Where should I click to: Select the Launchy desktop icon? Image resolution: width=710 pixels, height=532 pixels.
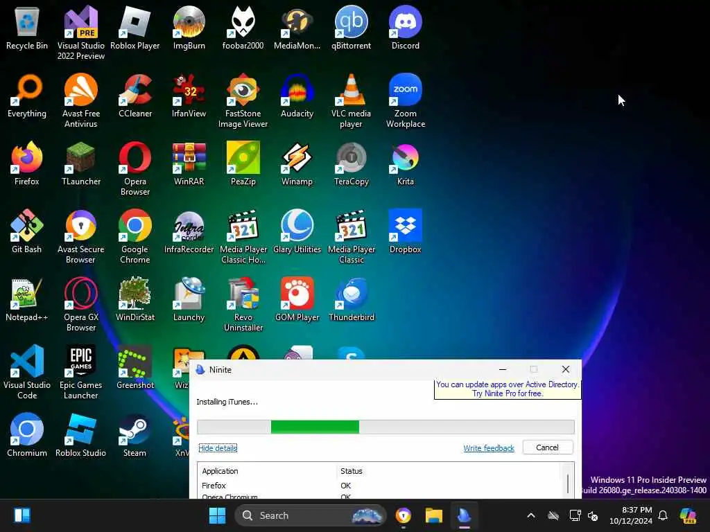click(189, 299)
